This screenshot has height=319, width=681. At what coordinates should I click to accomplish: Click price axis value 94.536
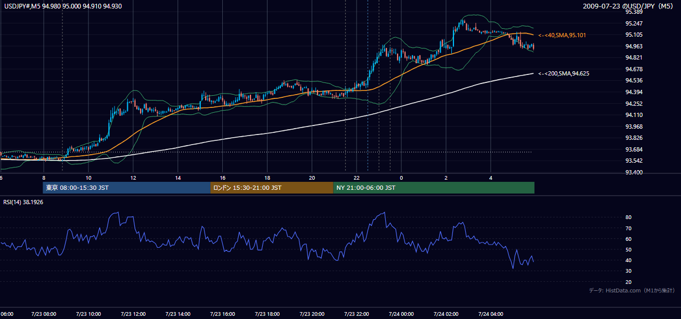[635, 80]
